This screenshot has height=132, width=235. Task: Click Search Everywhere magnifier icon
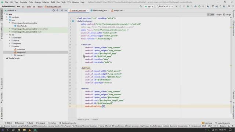point(229,7)
